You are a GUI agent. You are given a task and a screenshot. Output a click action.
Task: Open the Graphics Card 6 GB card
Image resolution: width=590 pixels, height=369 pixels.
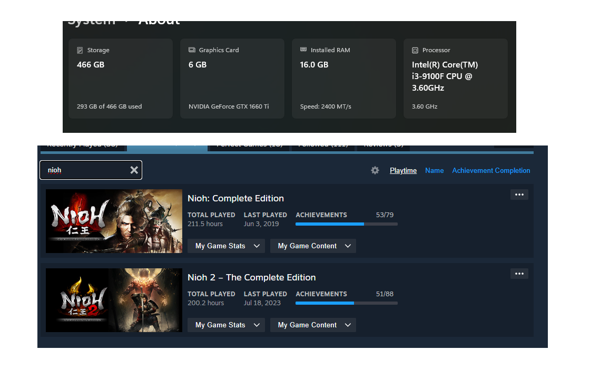point(232,79)
